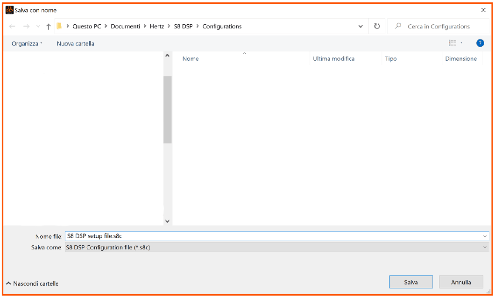Go up to the parent folder
This screenshot has width=495, height=298.
(x=48, y=26)
